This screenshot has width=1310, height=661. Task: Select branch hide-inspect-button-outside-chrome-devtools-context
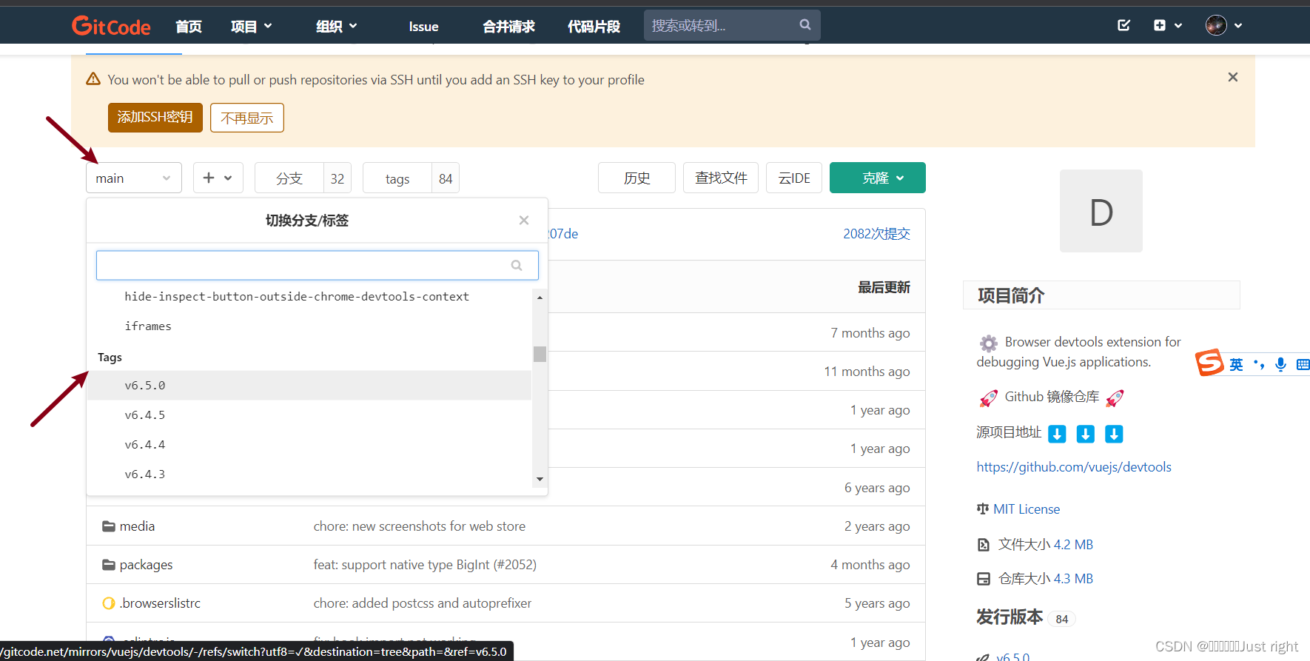tap(297, 296)
